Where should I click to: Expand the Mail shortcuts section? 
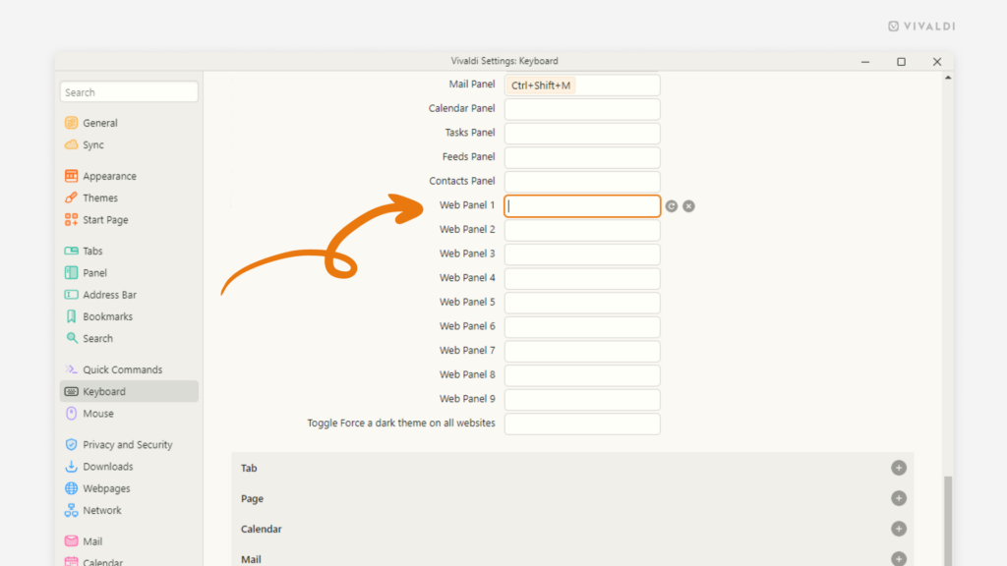899,559
